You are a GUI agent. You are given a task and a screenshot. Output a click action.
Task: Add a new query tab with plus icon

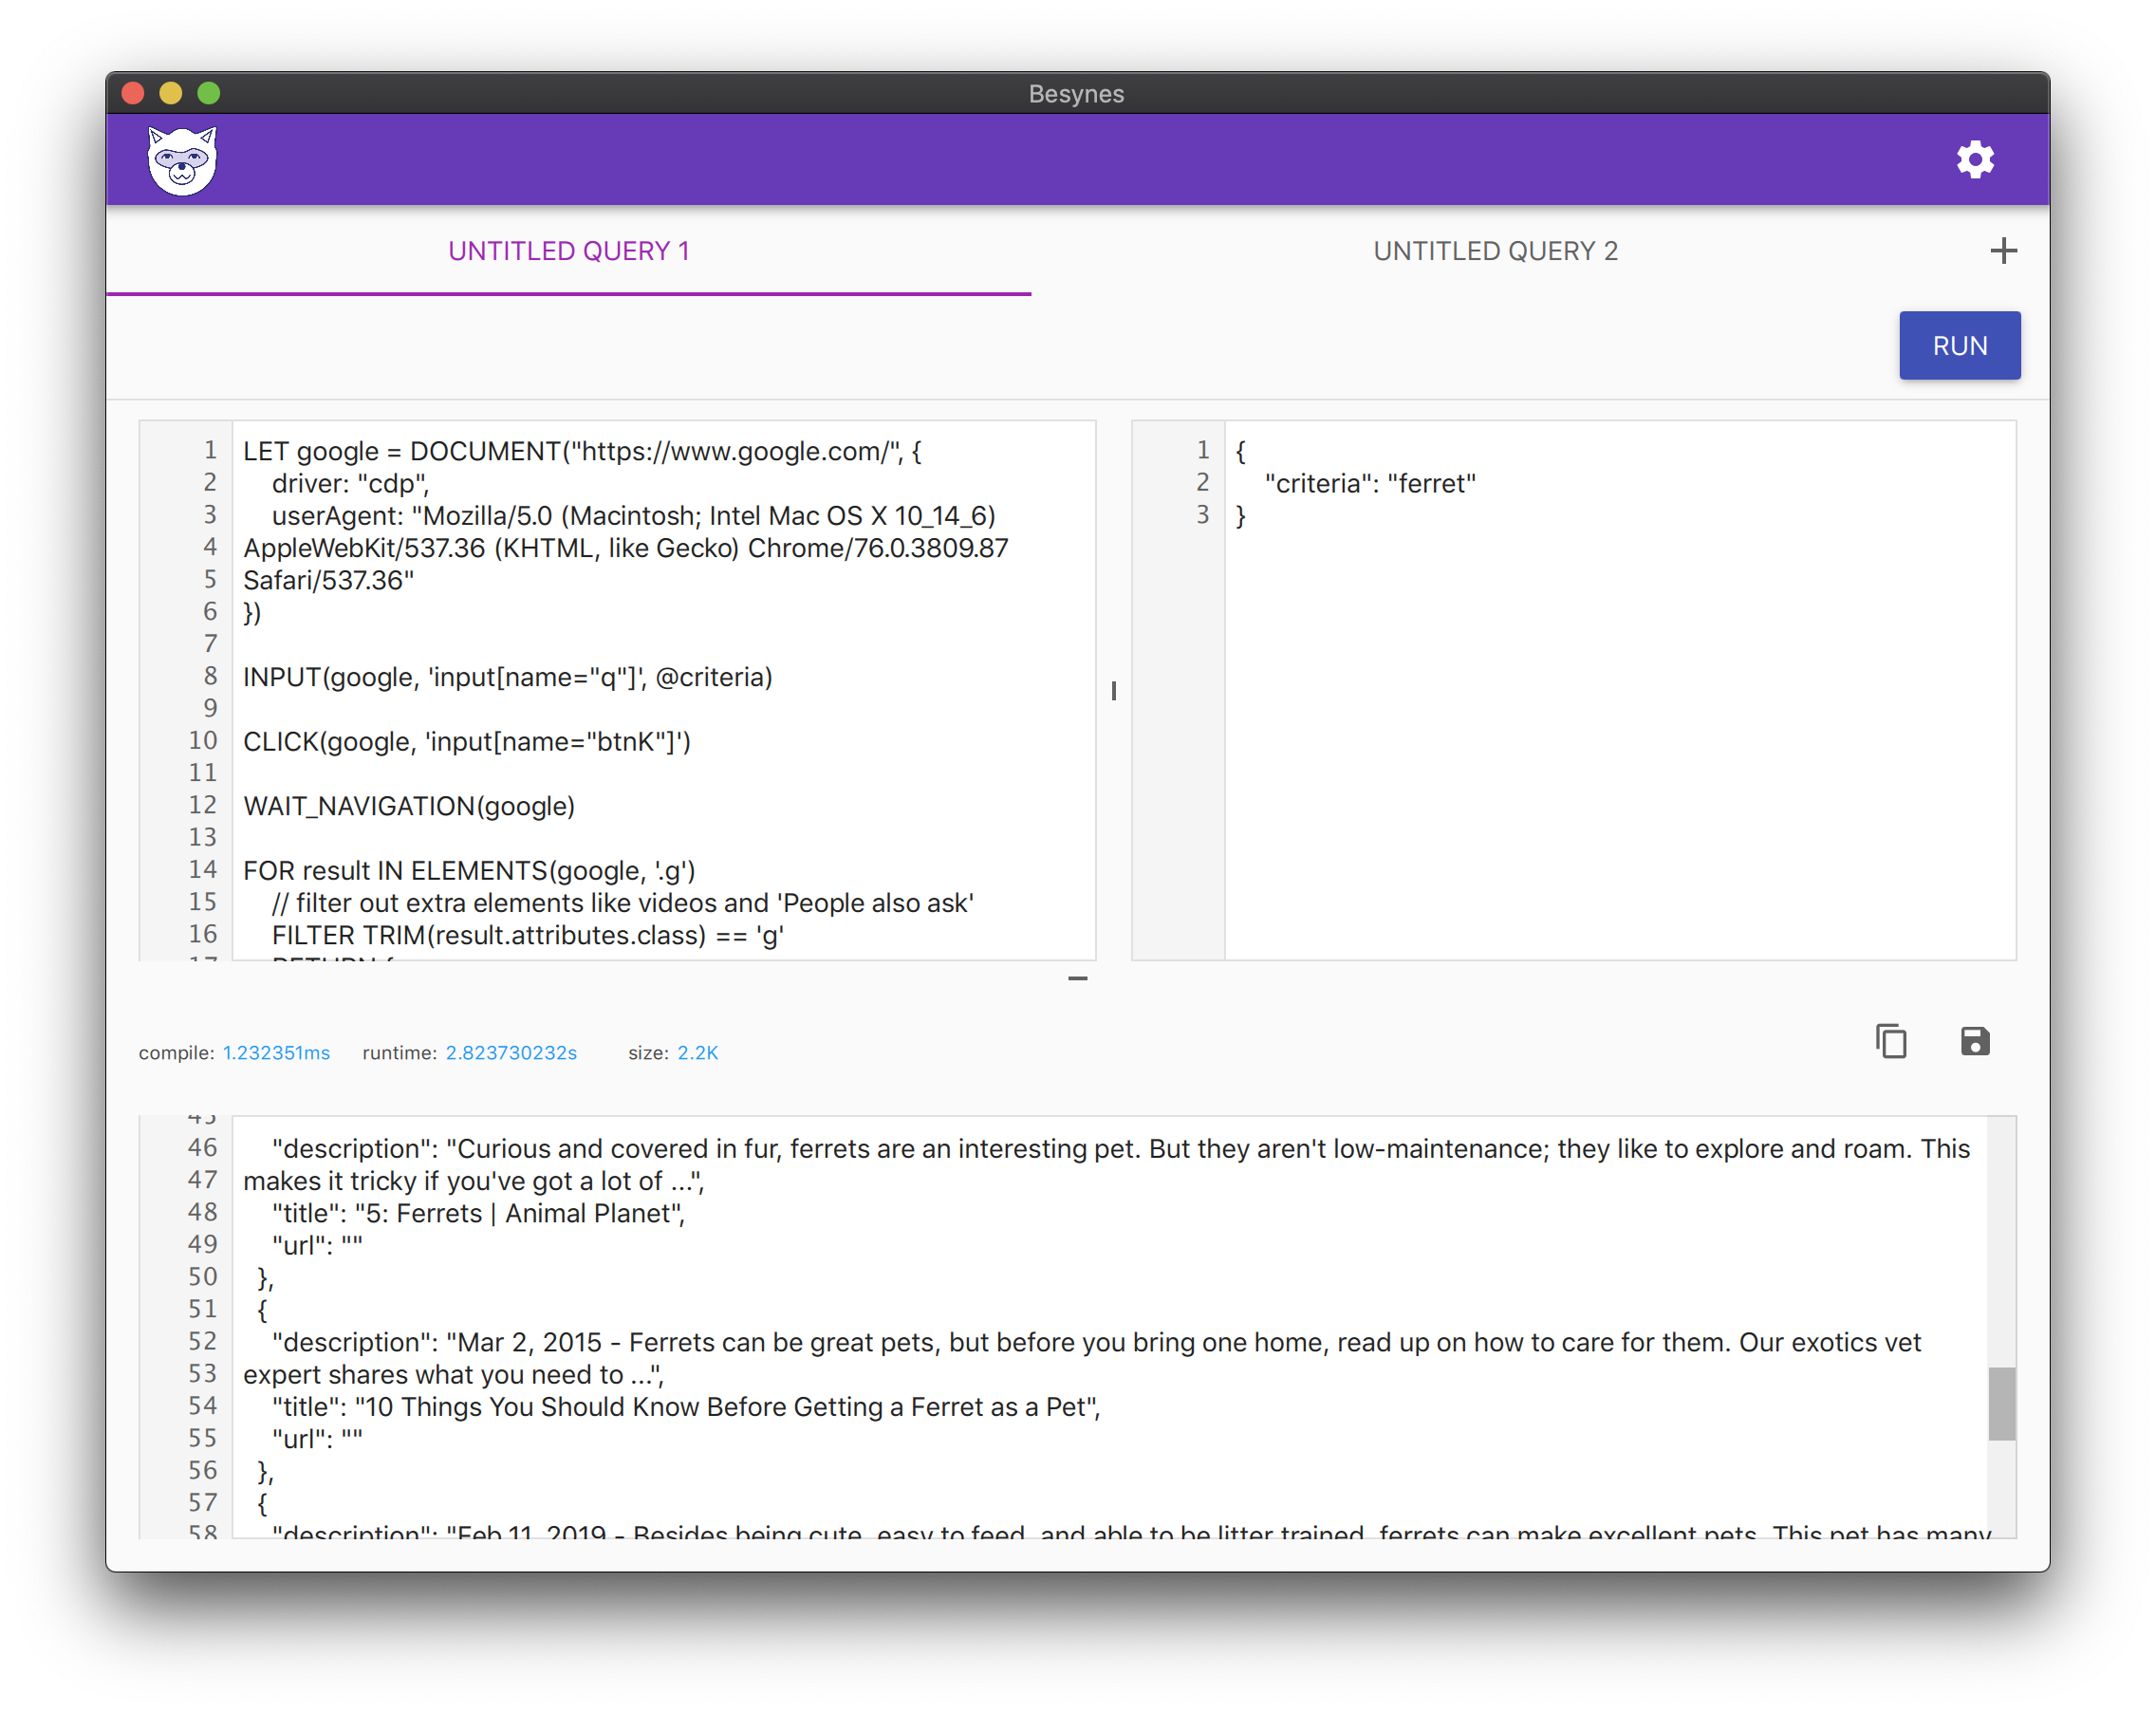tap(2003, 251)
